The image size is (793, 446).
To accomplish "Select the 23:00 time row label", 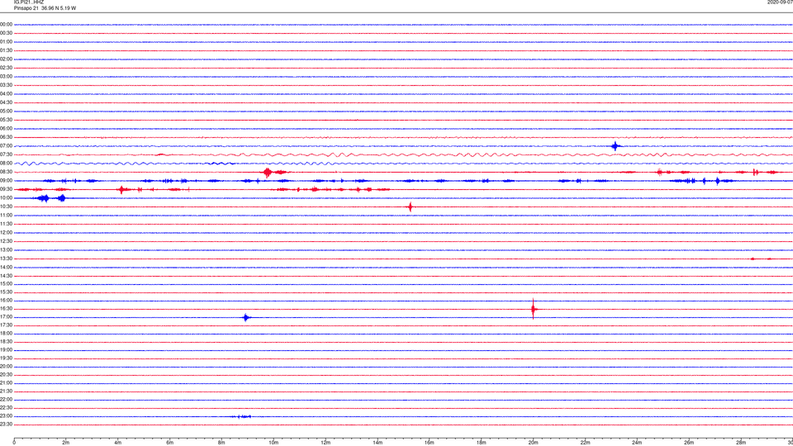I will (x=6, y=416).
